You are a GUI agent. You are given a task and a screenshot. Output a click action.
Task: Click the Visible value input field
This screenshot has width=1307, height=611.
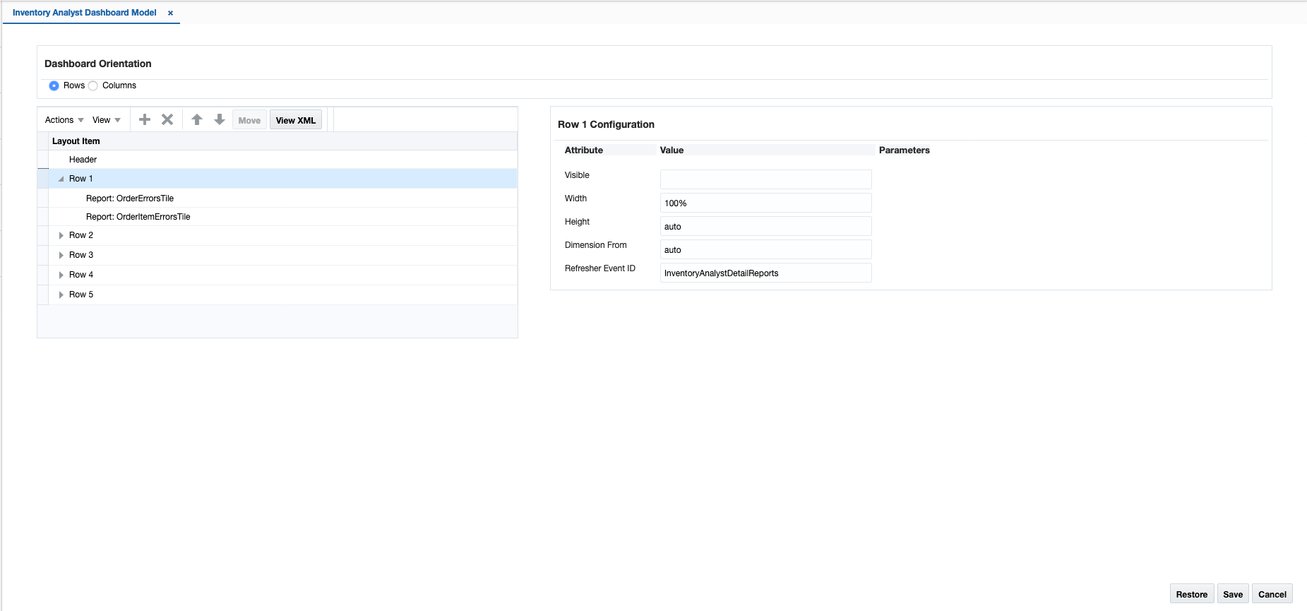point(765,179)
